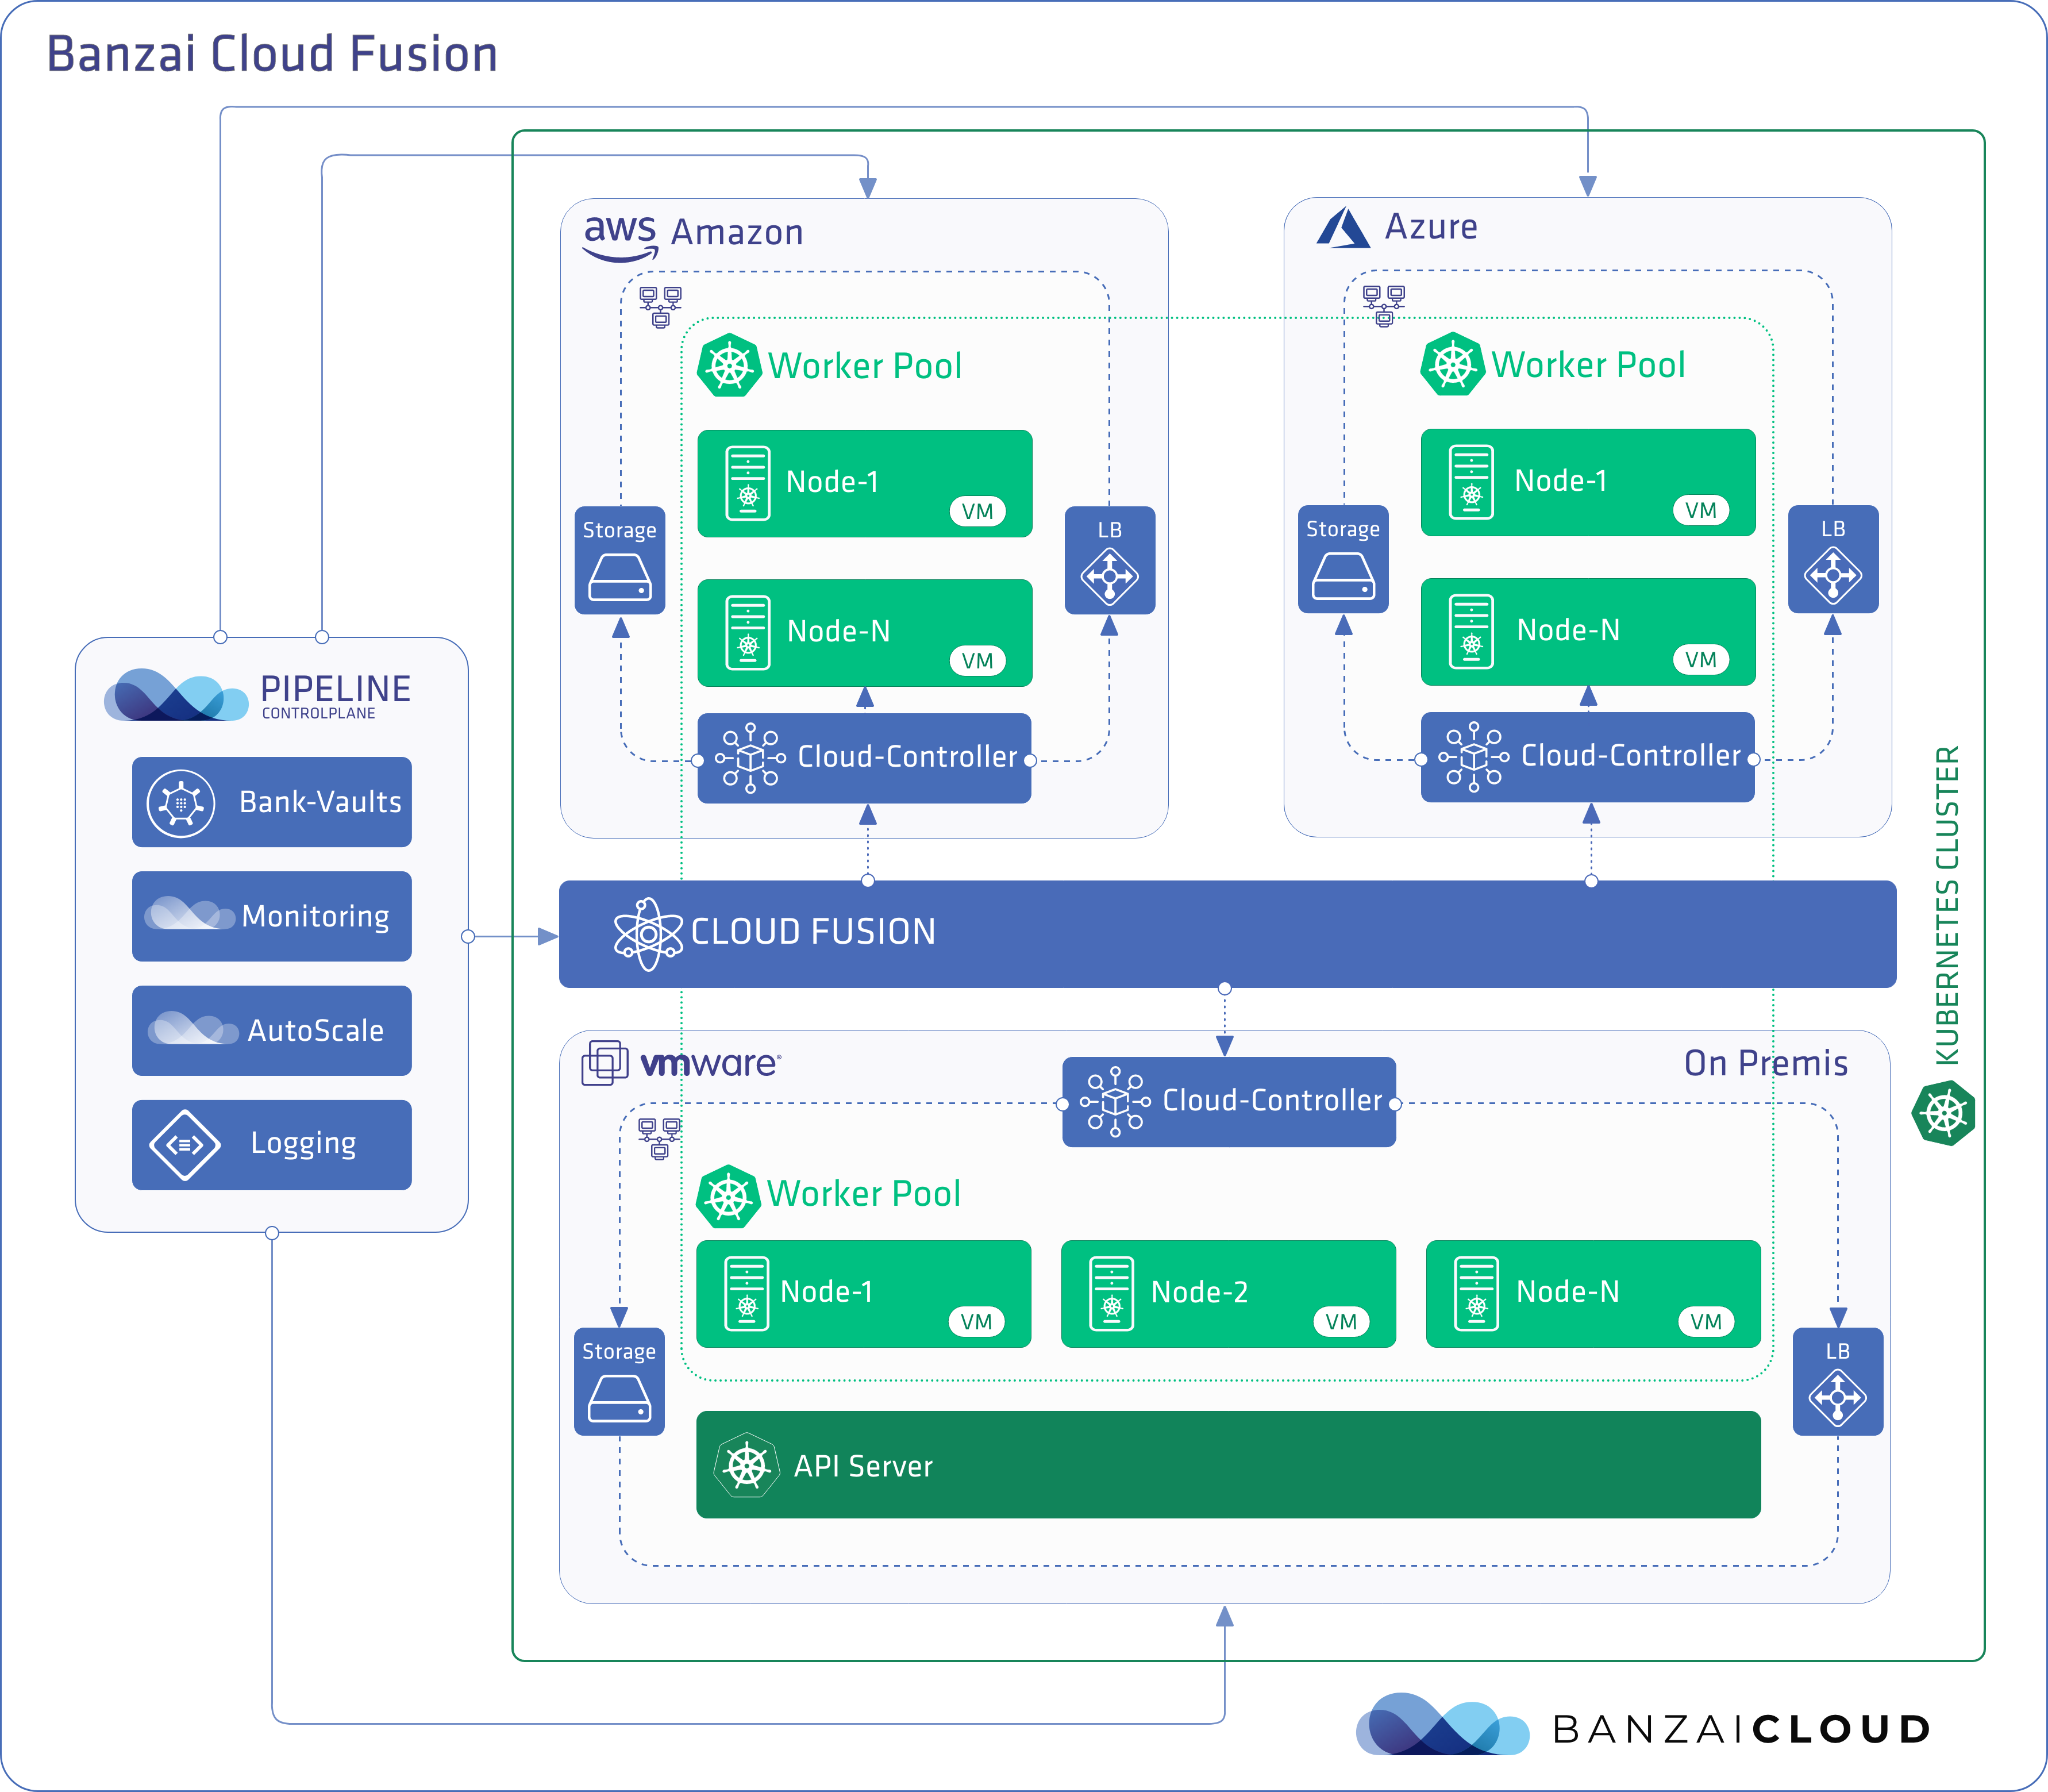Click server icon in Amazon Node-1
The height and width of the screenshot is (1792, 2048).
(x=748, y=483)
